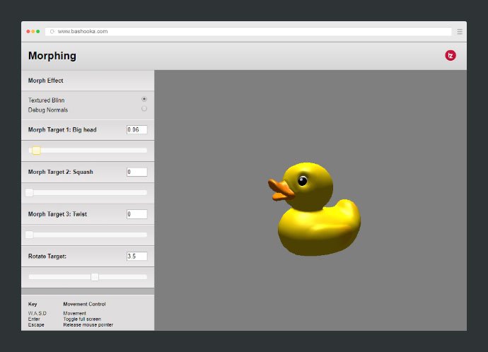Click the reload icon in the address bar

click(x=52, y=32)
